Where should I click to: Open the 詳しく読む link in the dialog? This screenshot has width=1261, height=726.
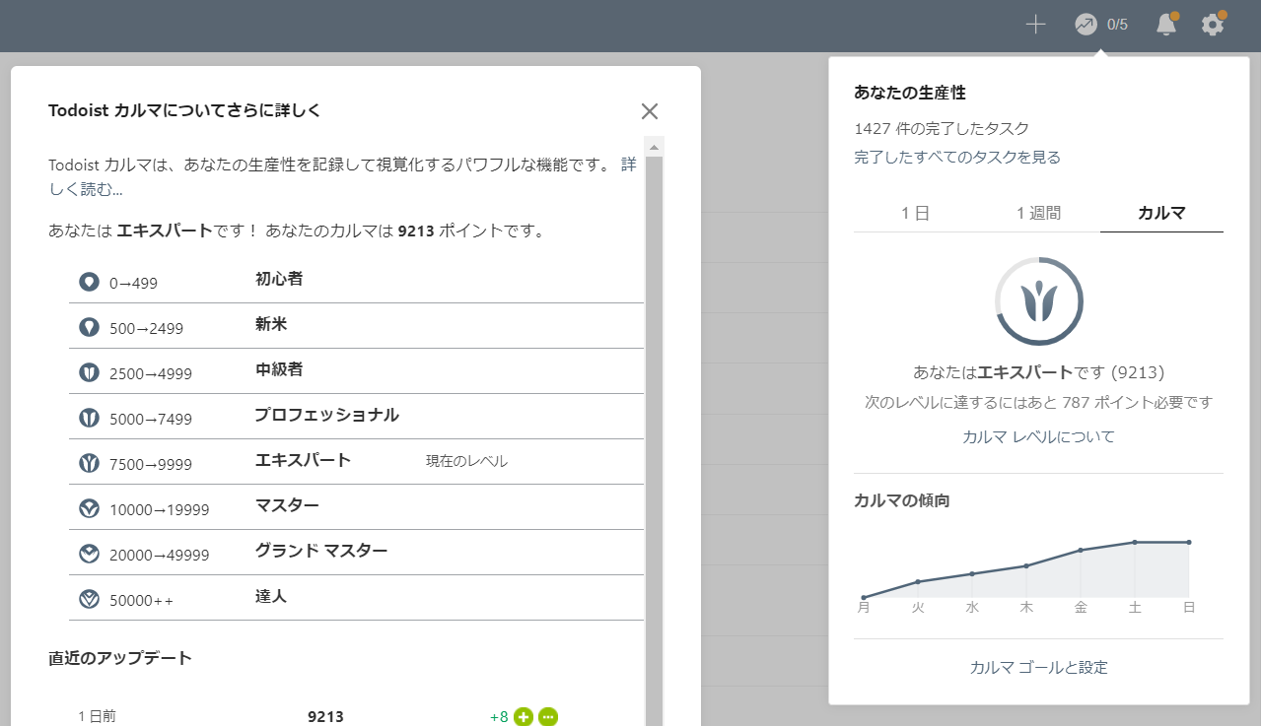click(85, 188)
